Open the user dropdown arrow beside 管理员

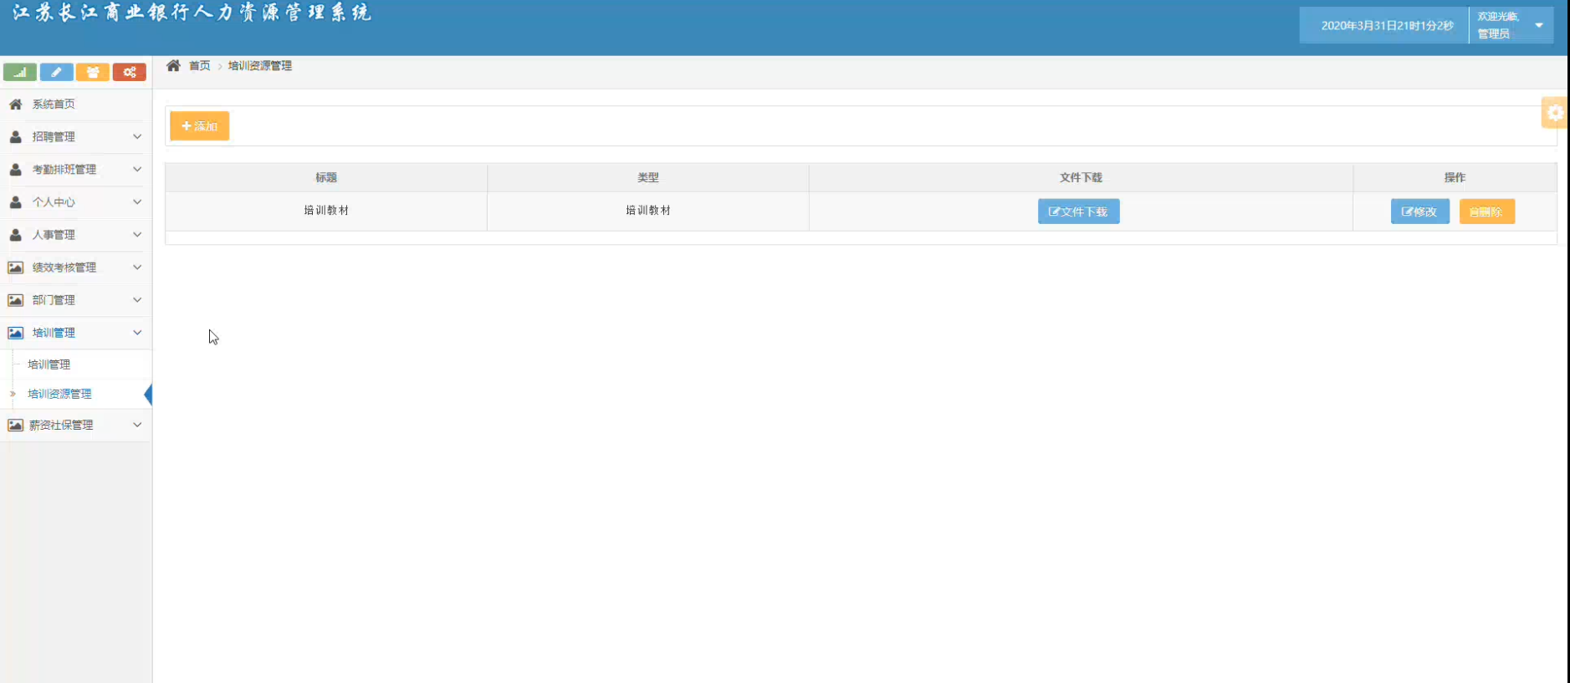1539,25
